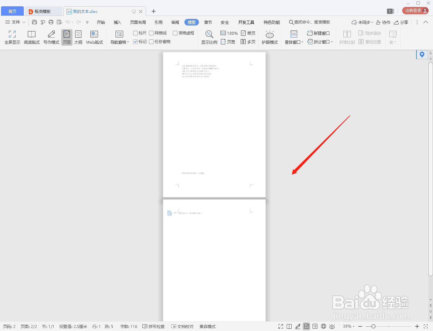Enable the table dashed frame checkbox

[175, 33]
